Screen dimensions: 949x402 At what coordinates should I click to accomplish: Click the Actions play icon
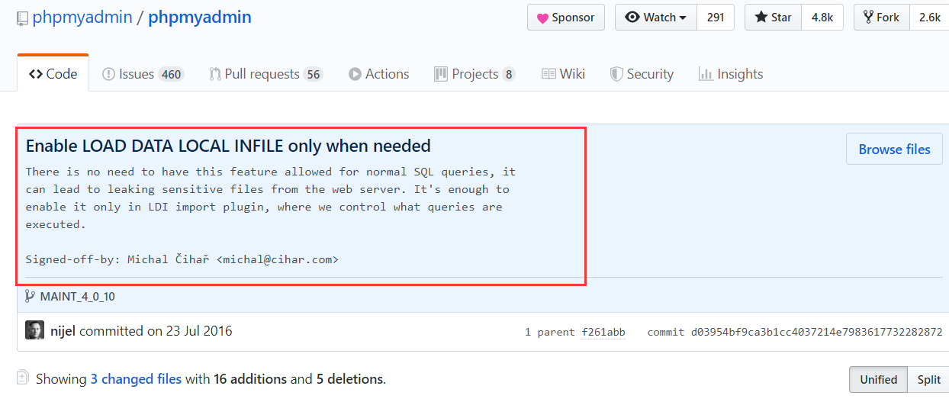point(355,74)
